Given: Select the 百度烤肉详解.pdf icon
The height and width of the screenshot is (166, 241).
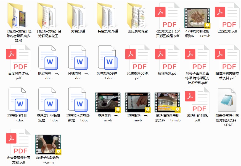Looking at the screenshot, I should [x=18, y=58].
